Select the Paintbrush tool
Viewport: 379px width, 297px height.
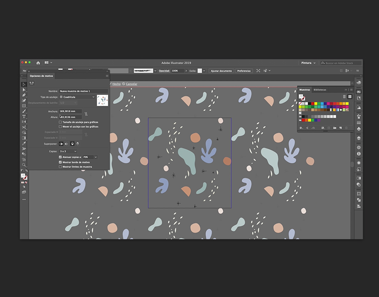pyautogui.click(x=24, y=111)
